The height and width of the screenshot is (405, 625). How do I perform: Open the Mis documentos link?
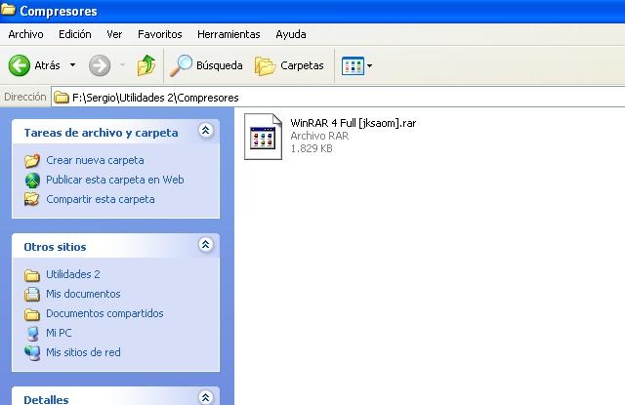coord(83,294)
